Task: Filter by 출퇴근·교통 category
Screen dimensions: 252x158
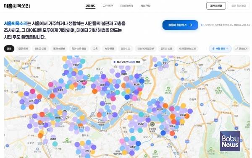Action: tap(40, 49)
